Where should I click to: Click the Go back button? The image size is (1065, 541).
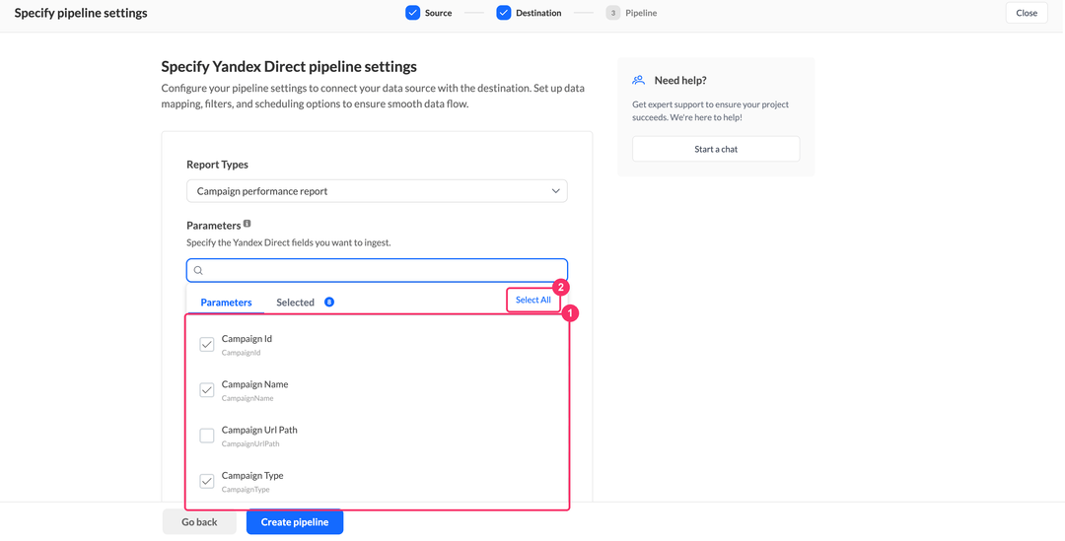[x=199, y=522]
